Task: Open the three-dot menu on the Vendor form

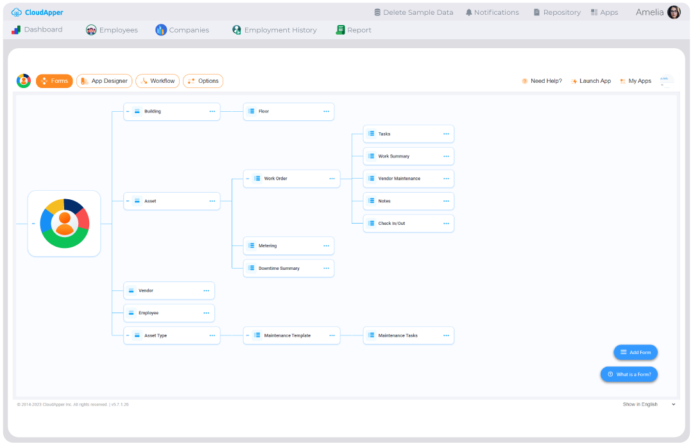Action: [x=206, y=290]
